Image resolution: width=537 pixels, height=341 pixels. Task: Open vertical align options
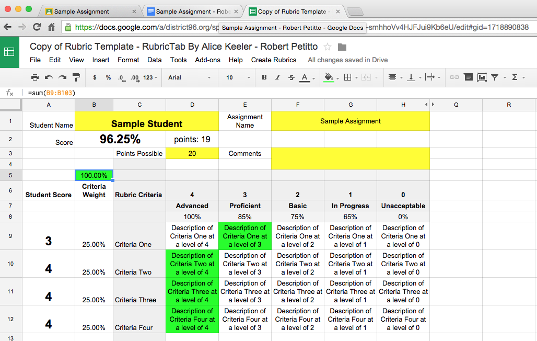[411, 77]
